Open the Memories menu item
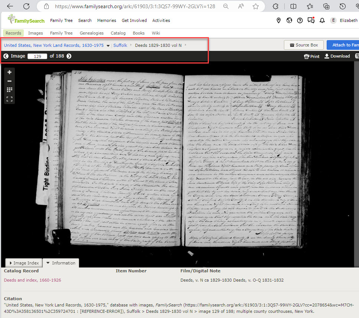The width and height of the screenshot is (359, 318). tap(107, 20)
